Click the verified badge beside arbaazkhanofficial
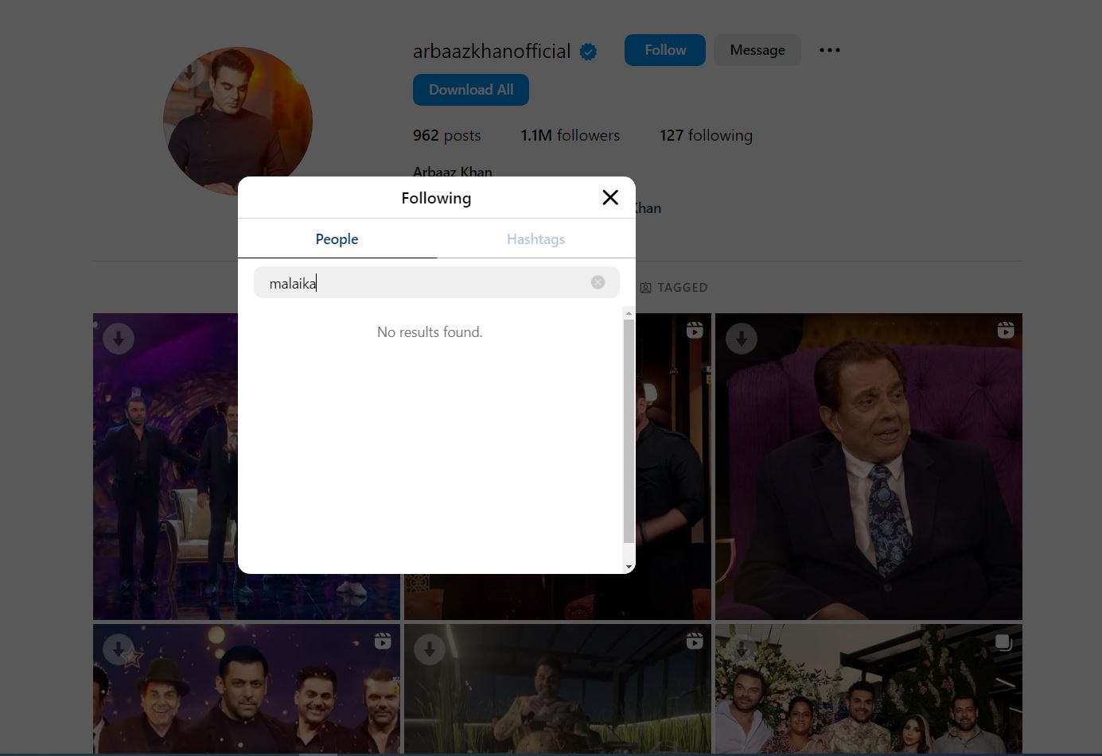The width and height of the screenshot is (1102, 756). [588, 52]
